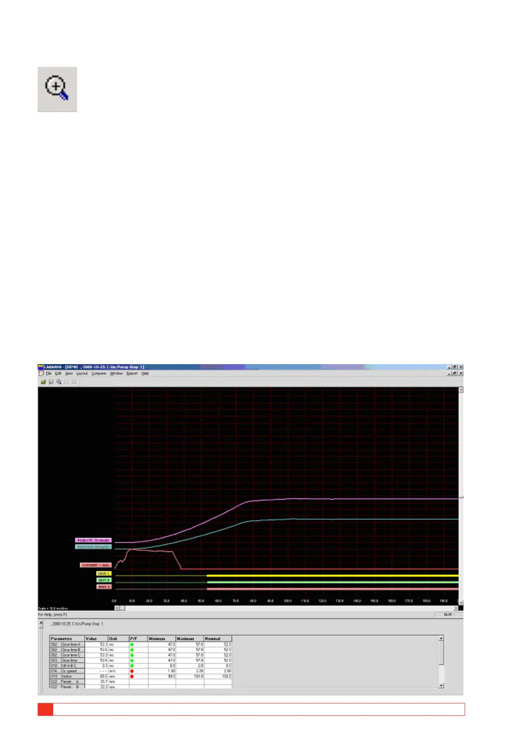Viewport: 528px width, 746px height.
Task: Select the yellow MAIN C channel label
Action: coord(104,573)
